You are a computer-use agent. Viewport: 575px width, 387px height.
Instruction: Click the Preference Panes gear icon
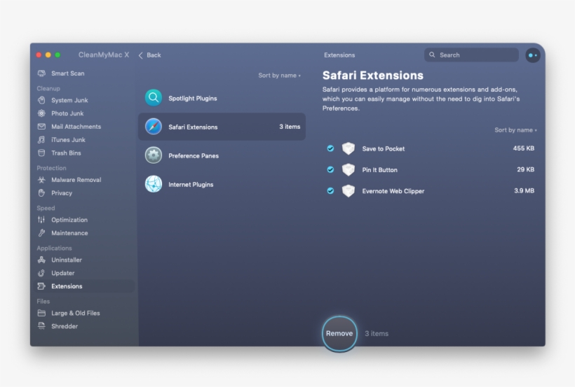[154, 155]
